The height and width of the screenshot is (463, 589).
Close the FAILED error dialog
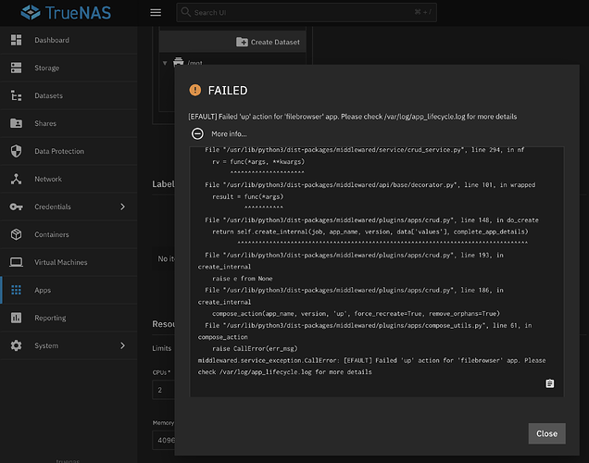coord(546,433)
